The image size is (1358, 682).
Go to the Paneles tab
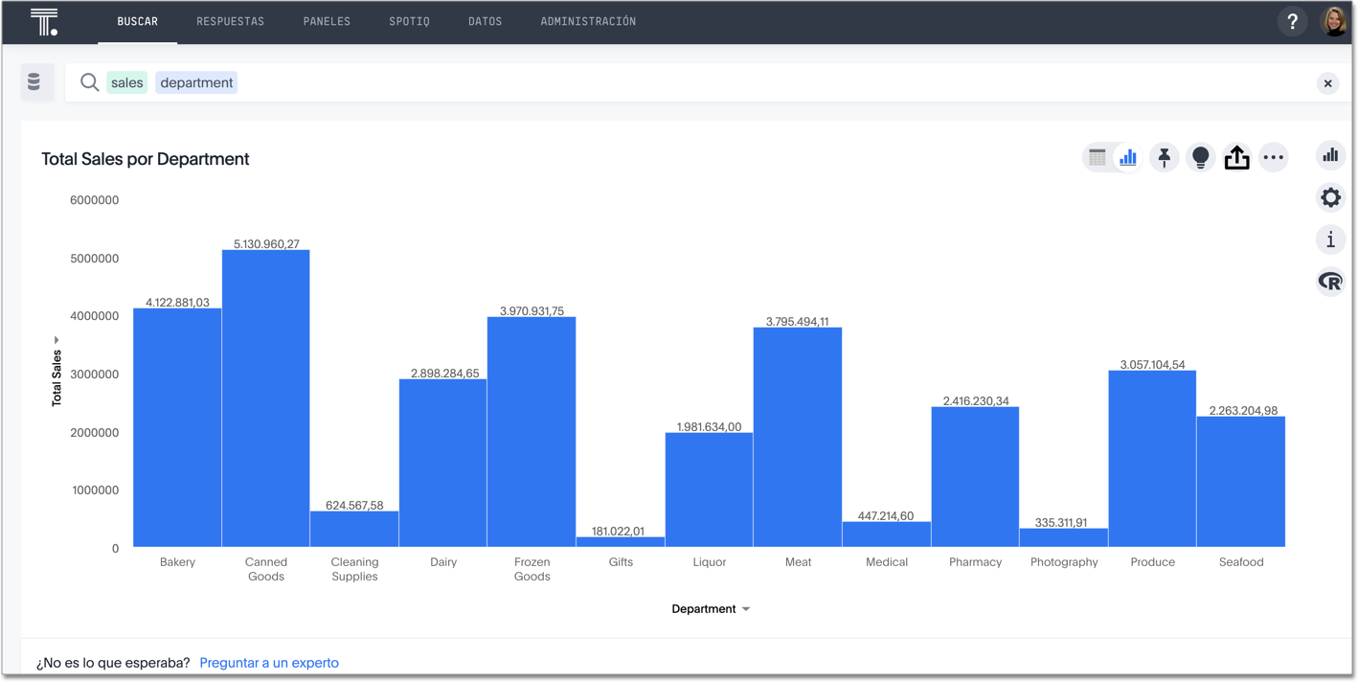327,21
